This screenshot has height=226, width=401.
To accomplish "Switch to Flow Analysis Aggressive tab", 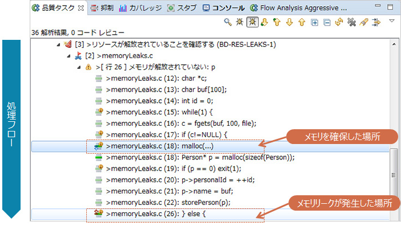I will 298,8.
